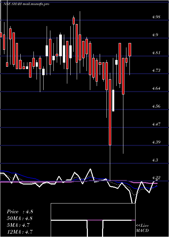The image size is (169, 237).
Task: Click the last red candle on the right
Action: tap(130, 49)
